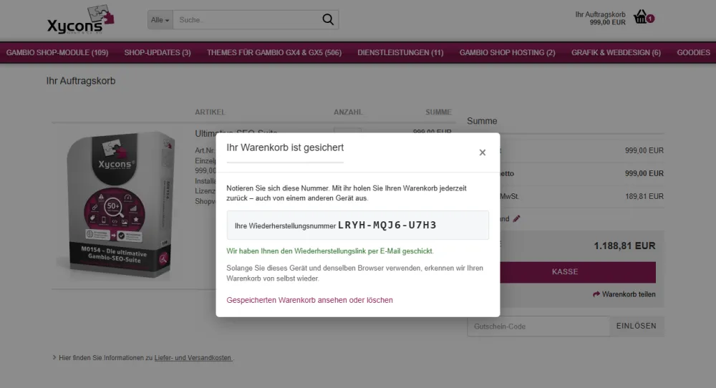Image resolution: width=716 pixels, height=388 pixels.
Task: Open the 'Alle' search category dropdown
Action: [x=160, y=20]
